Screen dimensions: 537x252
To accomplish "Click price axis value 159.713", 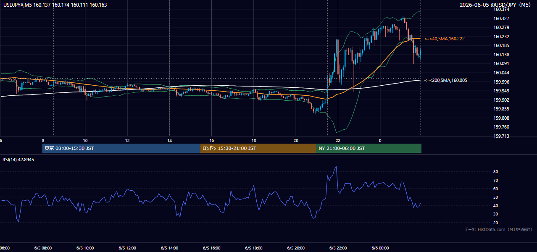I will point(501,136).
